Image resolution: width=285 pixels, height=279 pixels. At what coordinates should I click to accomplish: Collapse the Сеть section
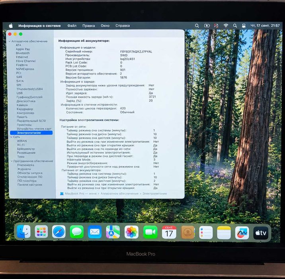(x=11, y=137)
